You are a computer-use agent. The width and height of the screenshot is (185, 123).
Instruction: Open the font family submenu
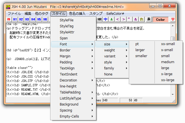pos(112,68)
